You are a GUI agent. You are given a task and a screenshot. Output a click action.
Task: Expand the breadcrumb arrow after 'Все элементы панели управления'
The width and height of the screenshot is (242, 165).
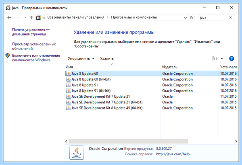pos(108,18)
